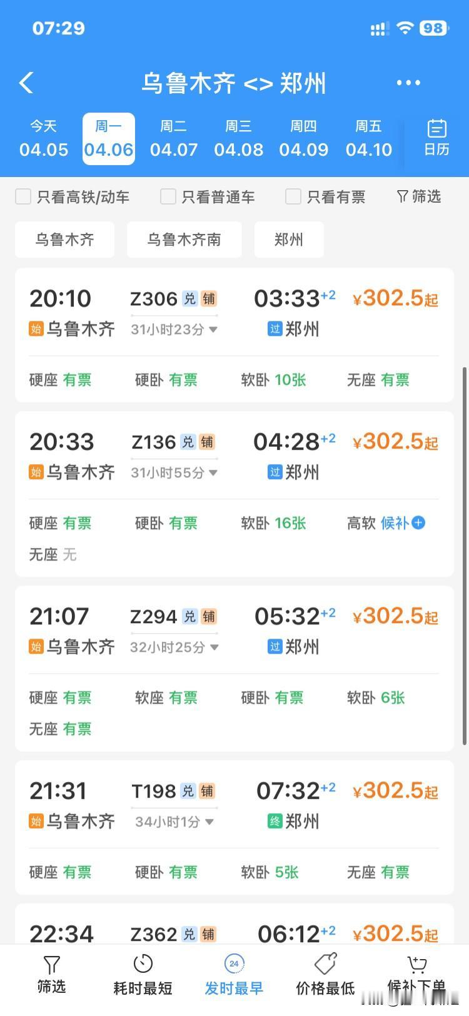Expand Z306 duration 31小时23分 stops
Image resolution: width=469 pixels, height=1016 pixels.
[213, 329]
